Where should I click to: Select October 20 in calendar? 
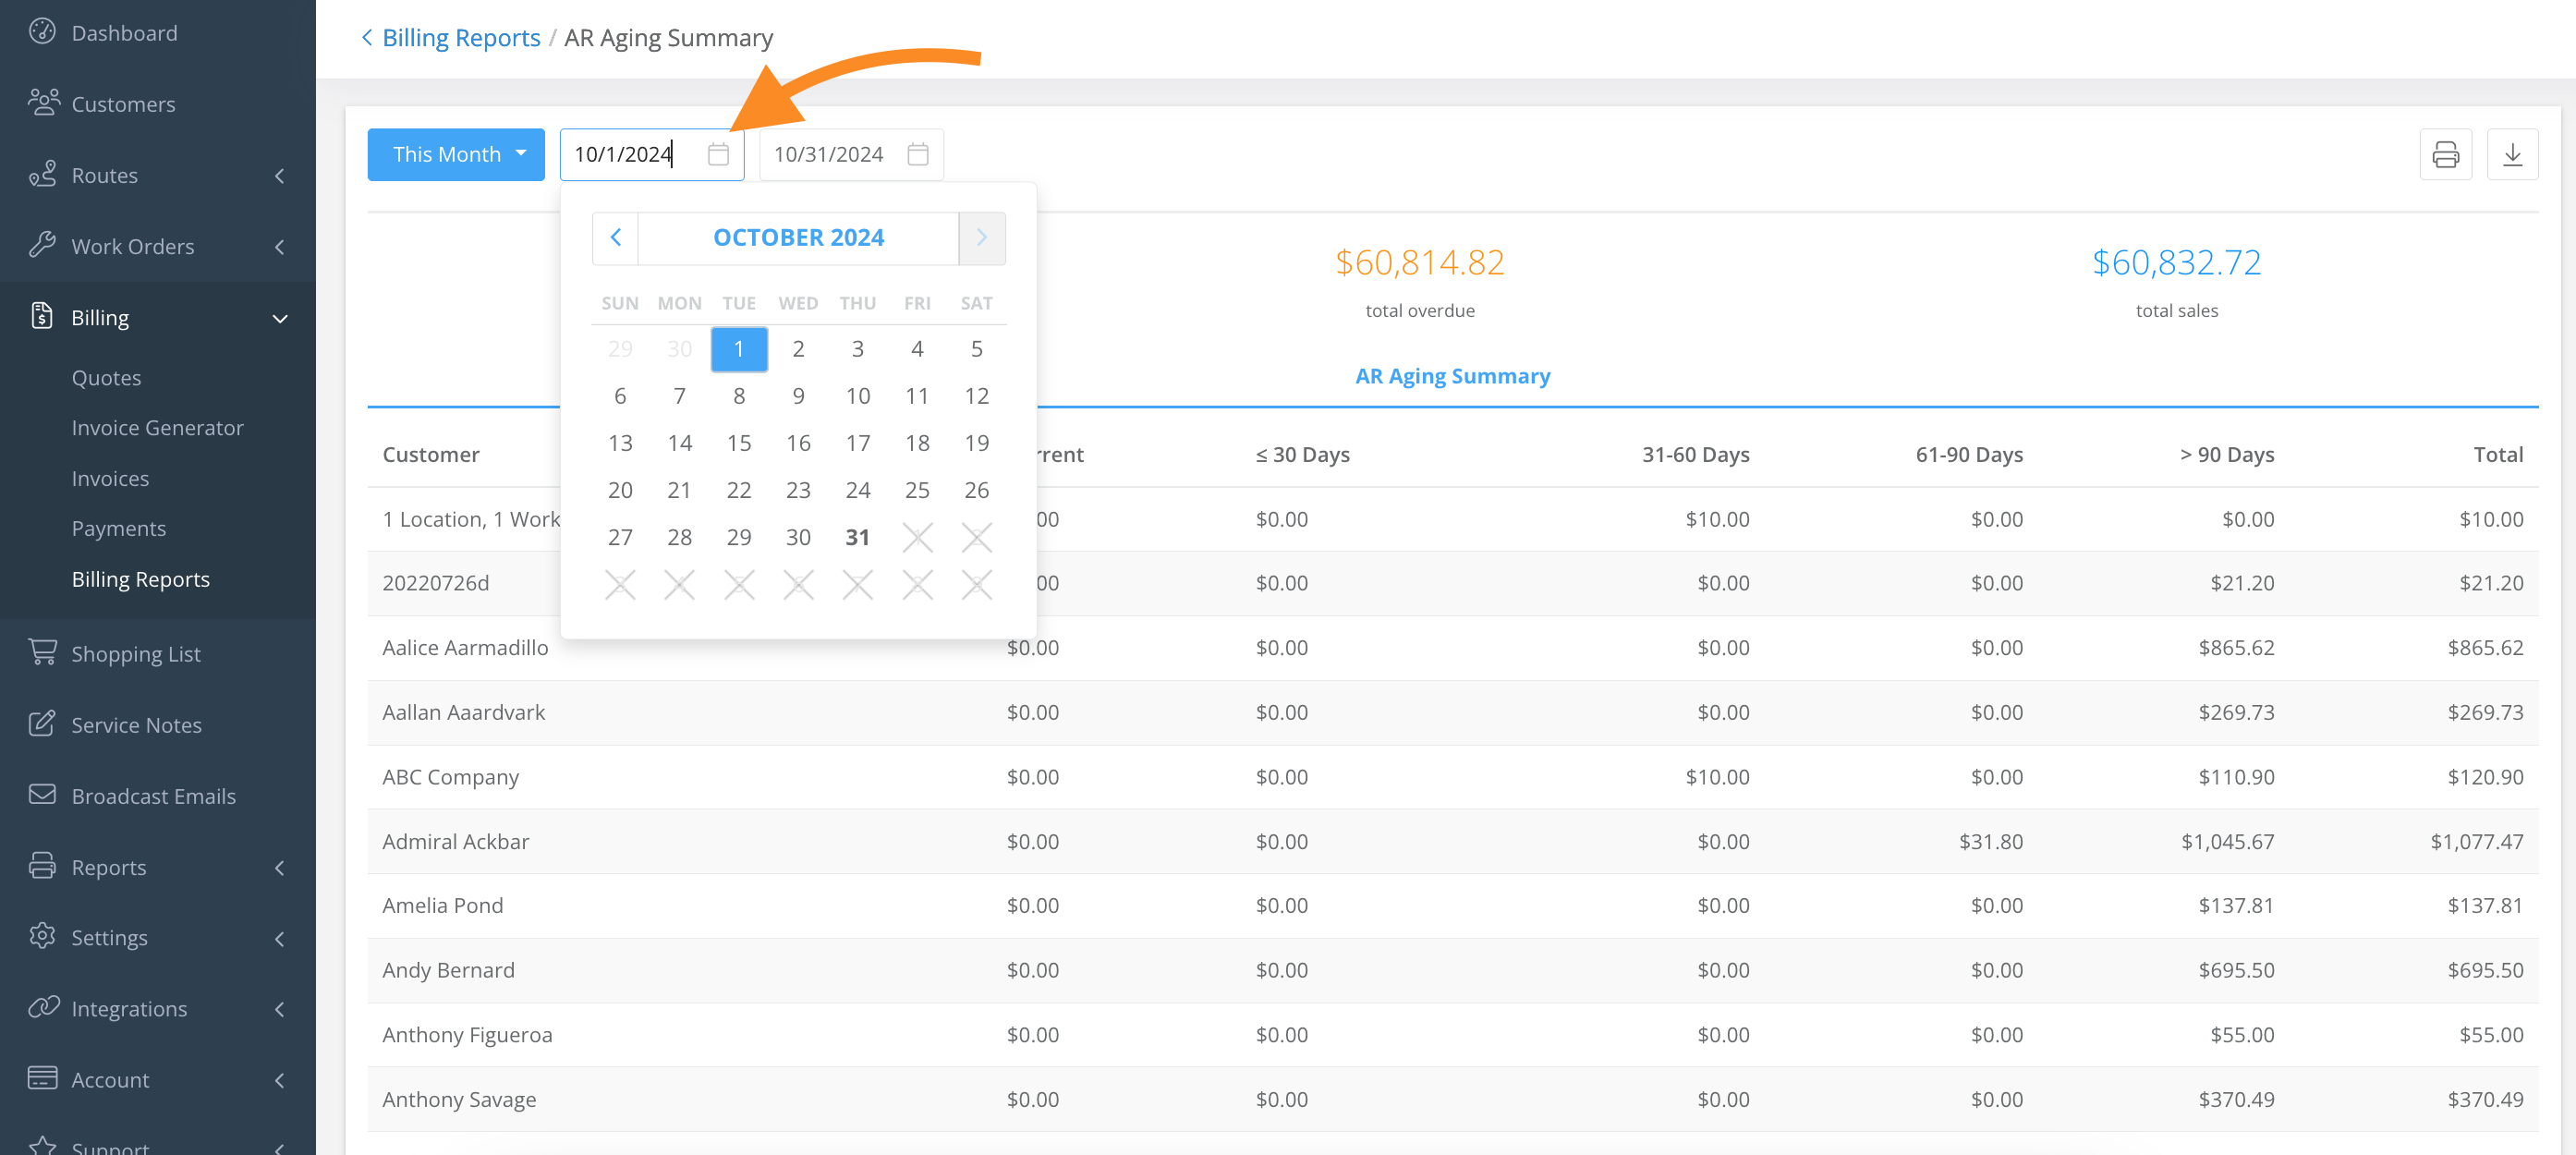620,489
